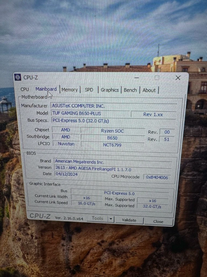Viewport: 207px width, 277px height.
Task: Click the Close button at bottom
Action: pos(158,222)
